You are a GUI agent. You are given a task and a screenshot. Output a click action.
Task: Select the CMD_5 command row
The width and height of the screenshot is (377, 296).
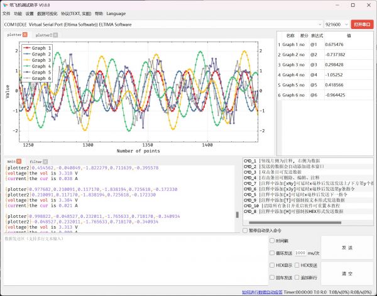308,195
